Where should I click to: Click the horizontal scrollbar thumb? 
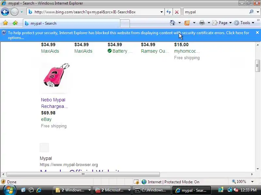click(83, 174)
